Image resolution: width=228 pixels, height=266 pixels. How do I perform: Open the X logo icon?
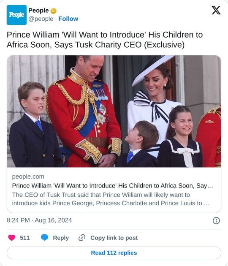point(216,11)
